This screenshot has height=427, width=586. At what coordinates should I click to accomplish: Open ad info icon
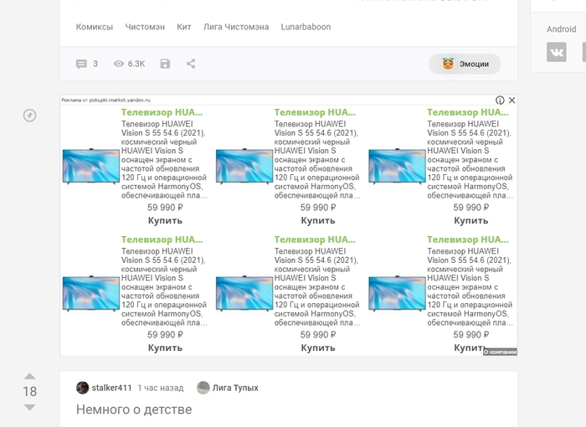pyautogui.click(x=500, y=100)
